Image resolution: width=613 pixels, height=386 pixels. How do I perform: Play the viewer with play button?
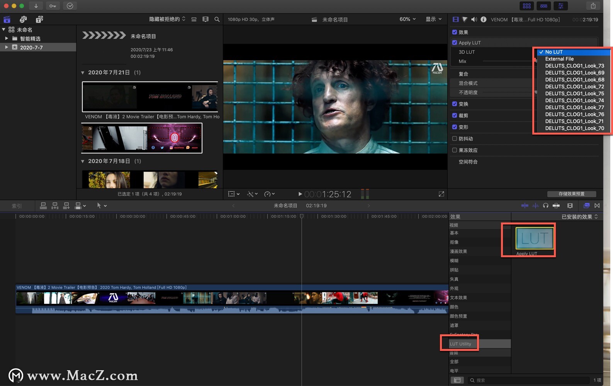(x=300, y=194)
